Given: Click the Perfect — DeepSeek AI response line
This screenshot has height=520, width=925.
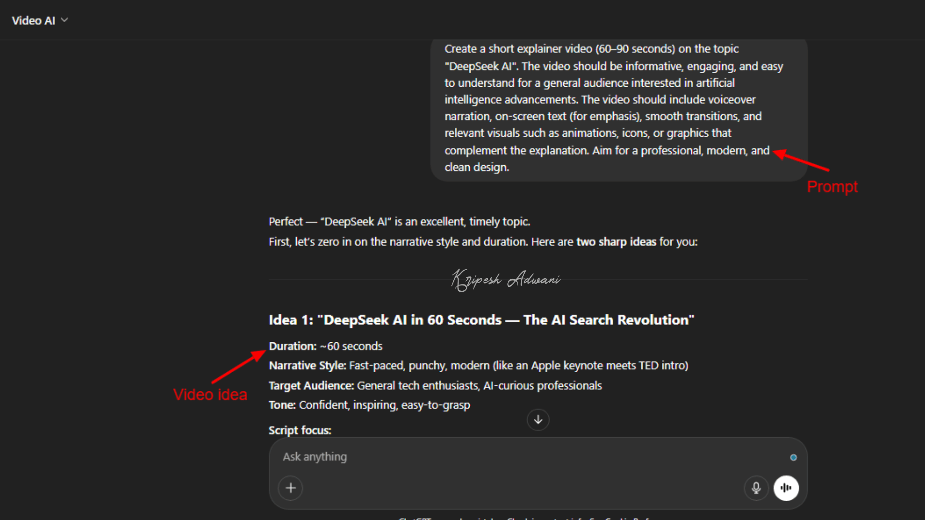Looking at the screenshot, I should 399,221.
